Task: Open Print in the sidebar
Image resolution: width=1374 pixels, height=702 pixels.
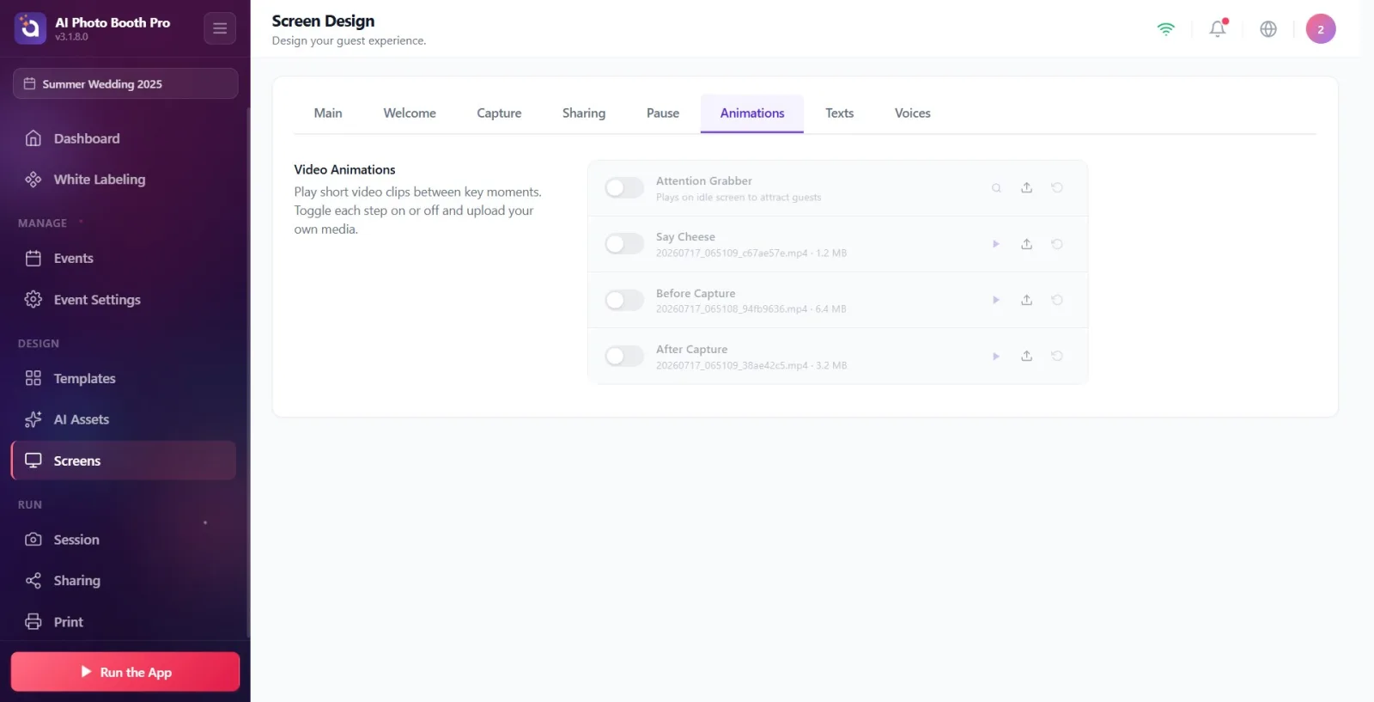Action: pyautogui.click(x=124, y=622)
